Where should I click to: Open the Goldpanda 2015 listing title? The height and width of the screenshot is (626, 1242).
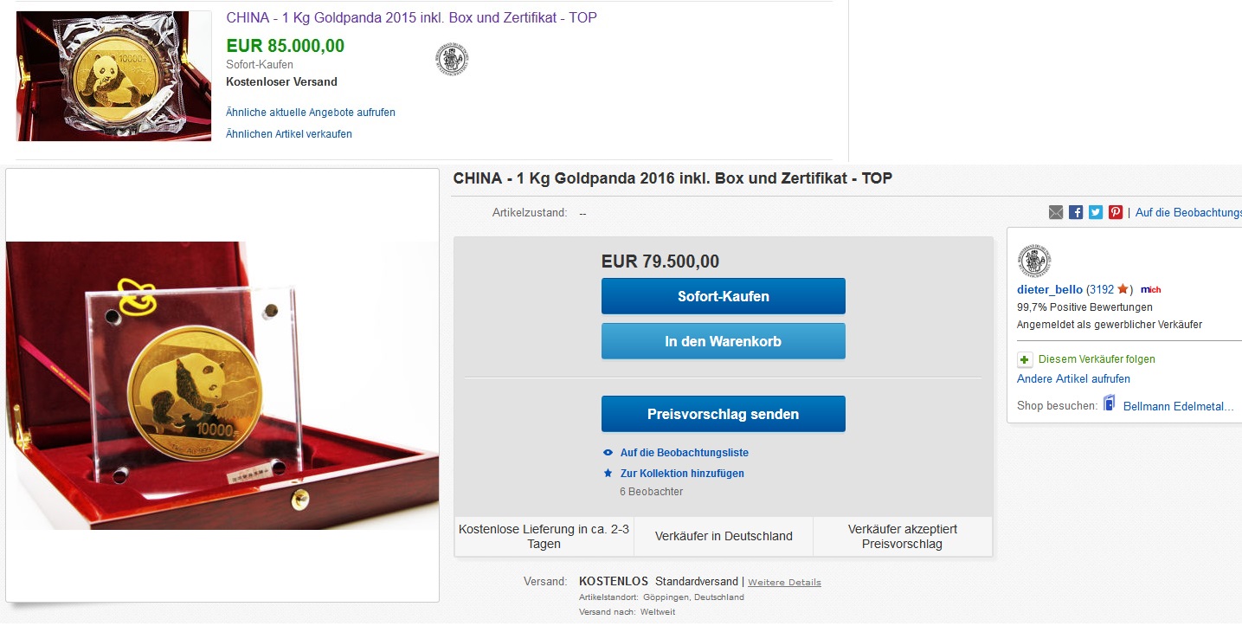pyautogui.click(x=411, y=17)
